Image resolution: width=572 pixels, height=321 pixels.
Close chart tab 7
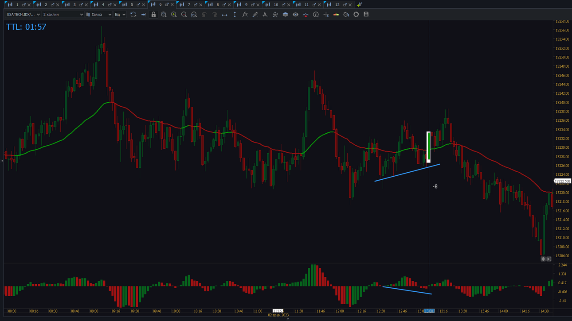pyautogui.click(x=201, y=4)
